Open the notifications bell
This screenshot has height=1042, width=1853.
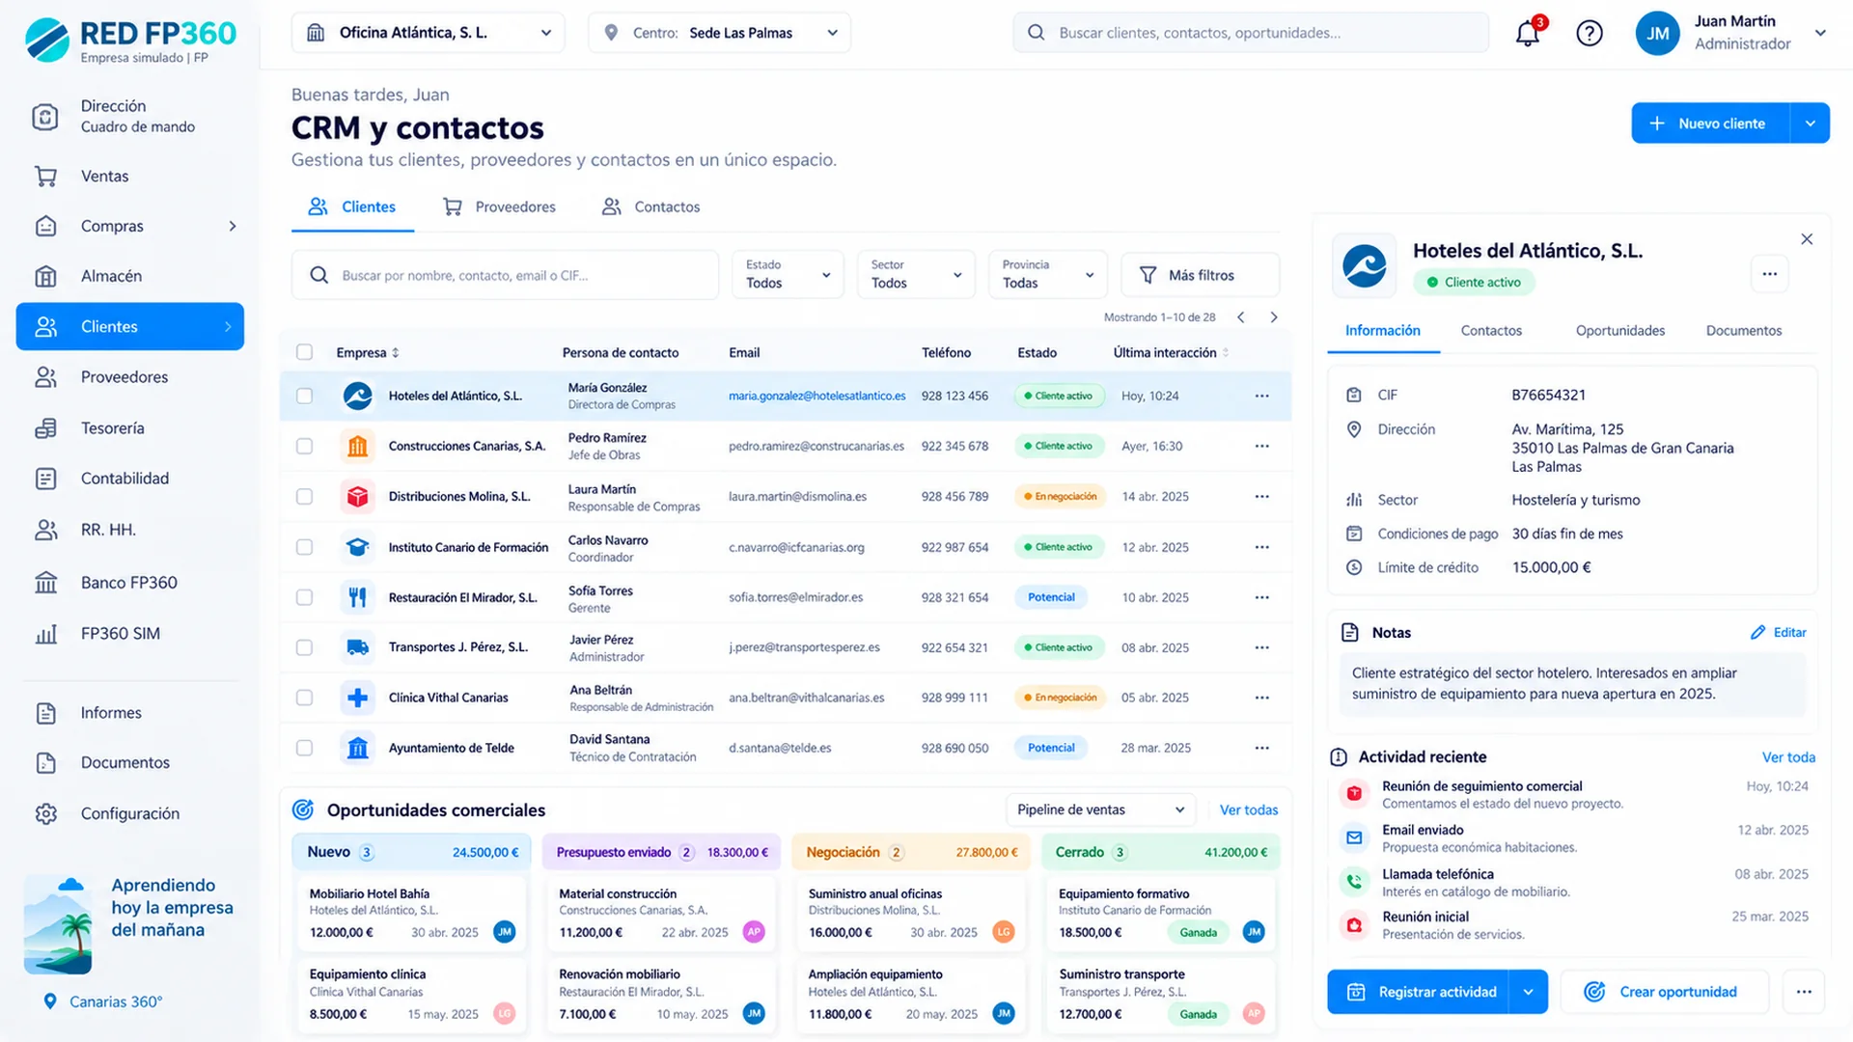pyautogui.click(x=1527, y=33)
